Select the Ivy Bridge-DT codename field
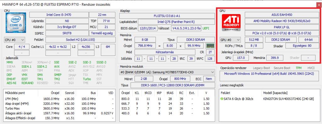Viewport: 322px width, 124px height. coord(67,27)
